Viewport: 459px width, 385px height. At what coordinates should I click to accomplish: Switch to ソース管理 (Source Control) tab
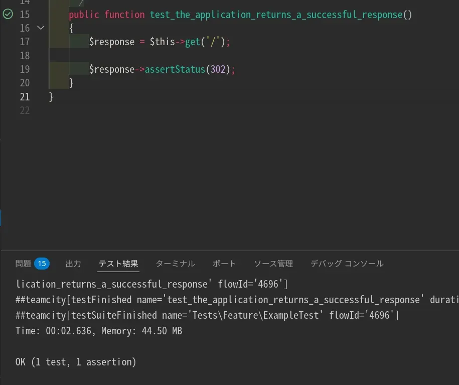pyautogui.click(x=273, y=264)
